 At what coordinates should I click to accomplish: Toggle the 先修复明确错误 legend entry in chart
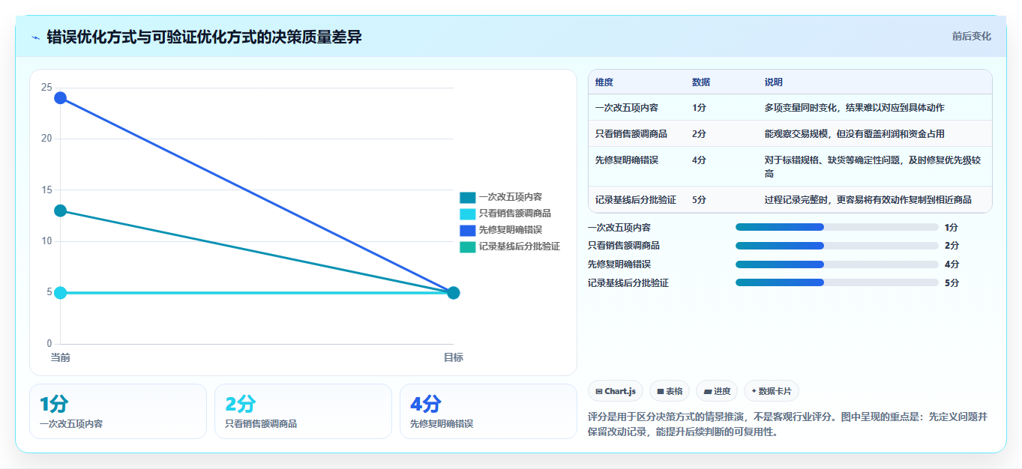click(501, 230)
